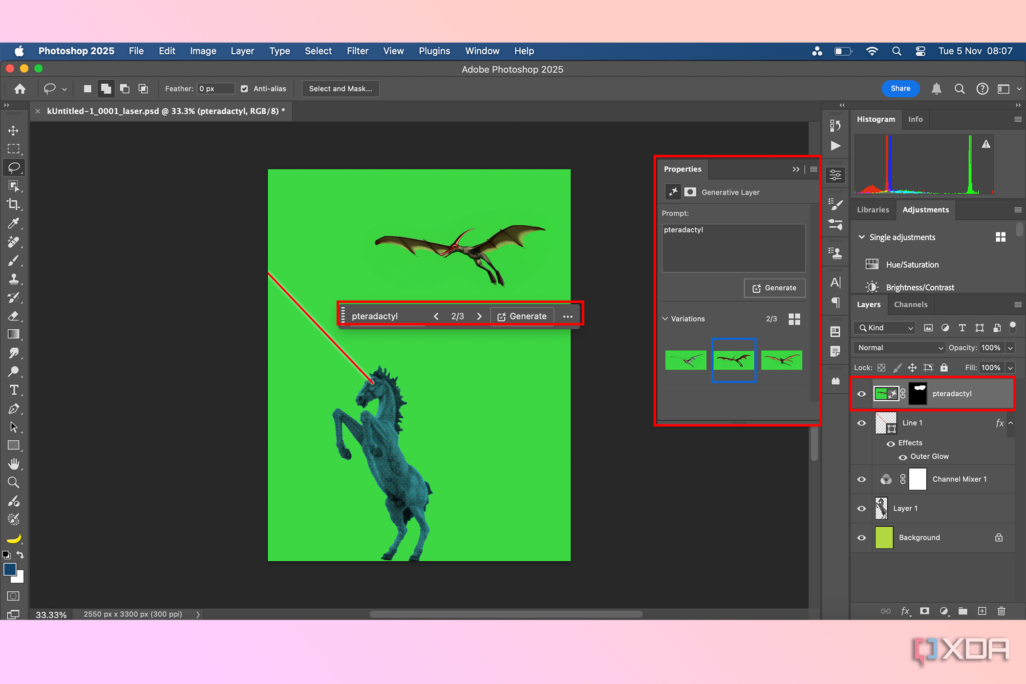Select the Zoom tool

pyautogui.click(x=14, y=483)
